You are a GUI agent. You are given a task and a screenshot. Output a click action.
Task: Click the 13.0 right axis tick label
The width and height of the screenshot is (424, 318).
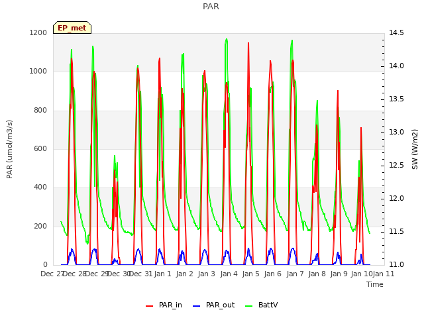[x=396, y=132]
